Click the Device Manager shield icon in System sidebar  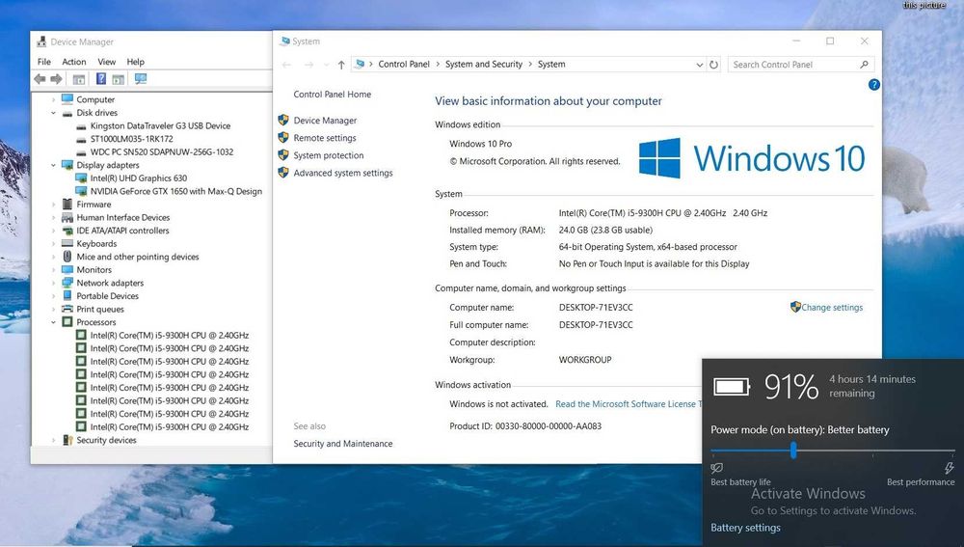pos(283,120)
